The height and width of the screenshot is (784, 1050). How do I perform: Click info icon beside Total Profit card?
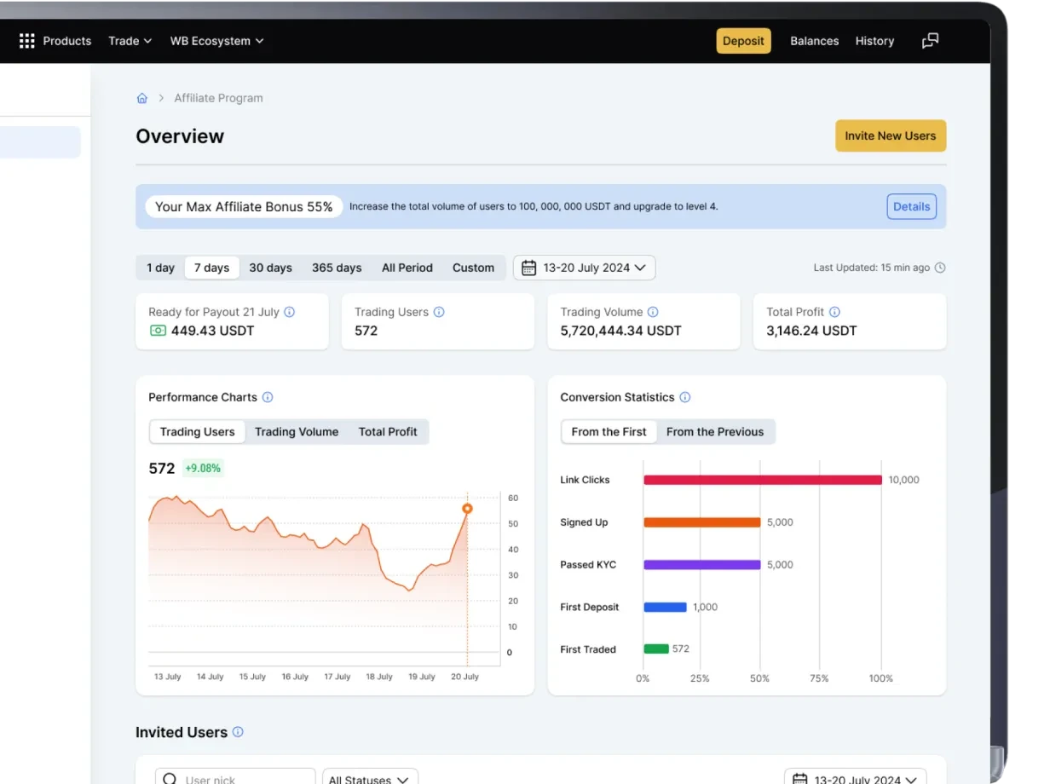[x=834, y=312]
